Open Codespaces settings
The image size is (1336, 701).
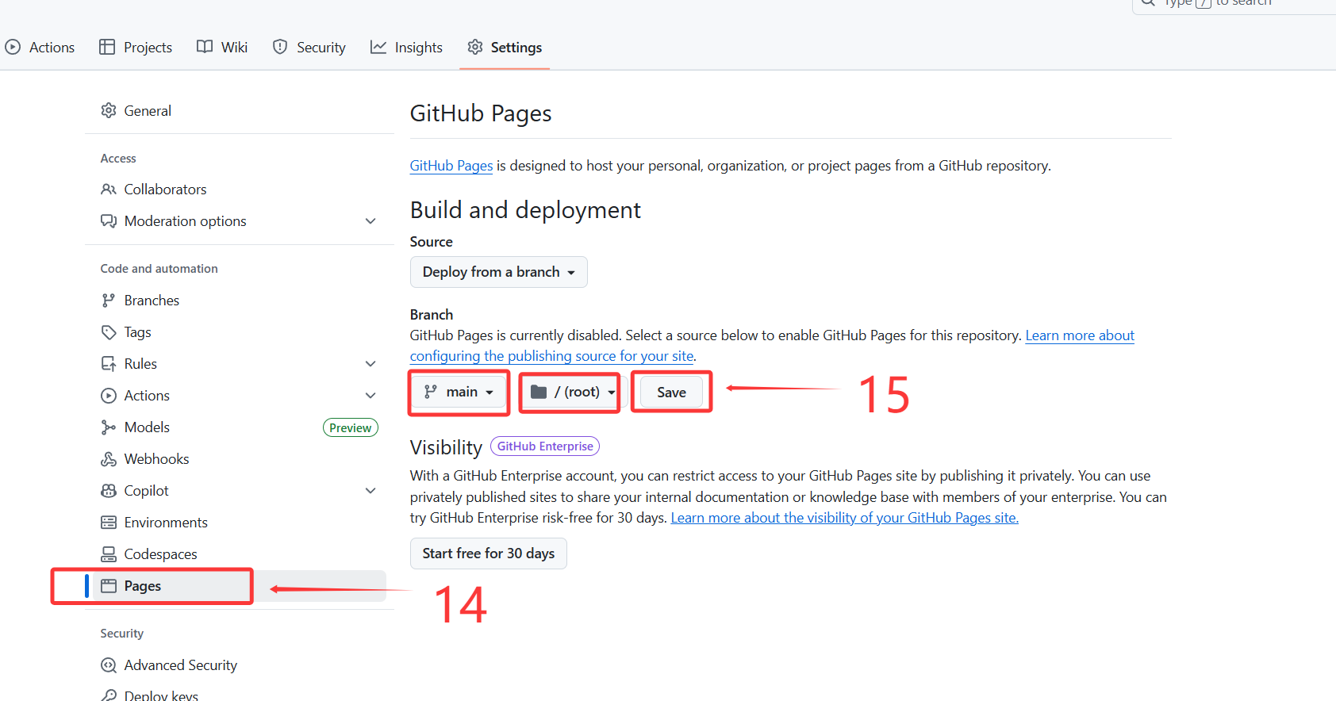pos(240,554)
